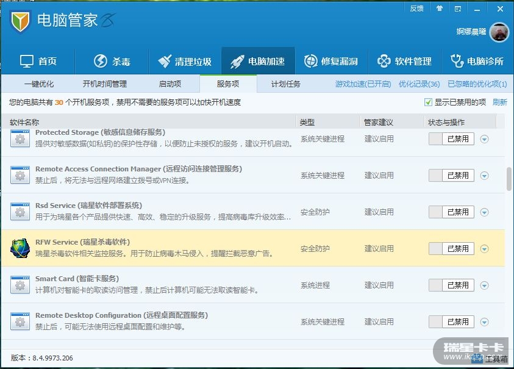The height and width of the screenshot is (369, 514).
Task: Sort by 类型 column header
Action: pyautogui.click(x=307, y=123)
